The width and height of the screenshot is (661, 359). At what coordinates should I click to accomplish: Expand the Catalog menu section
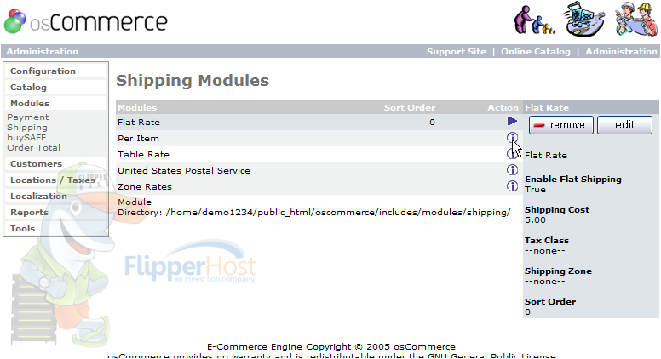28,87
